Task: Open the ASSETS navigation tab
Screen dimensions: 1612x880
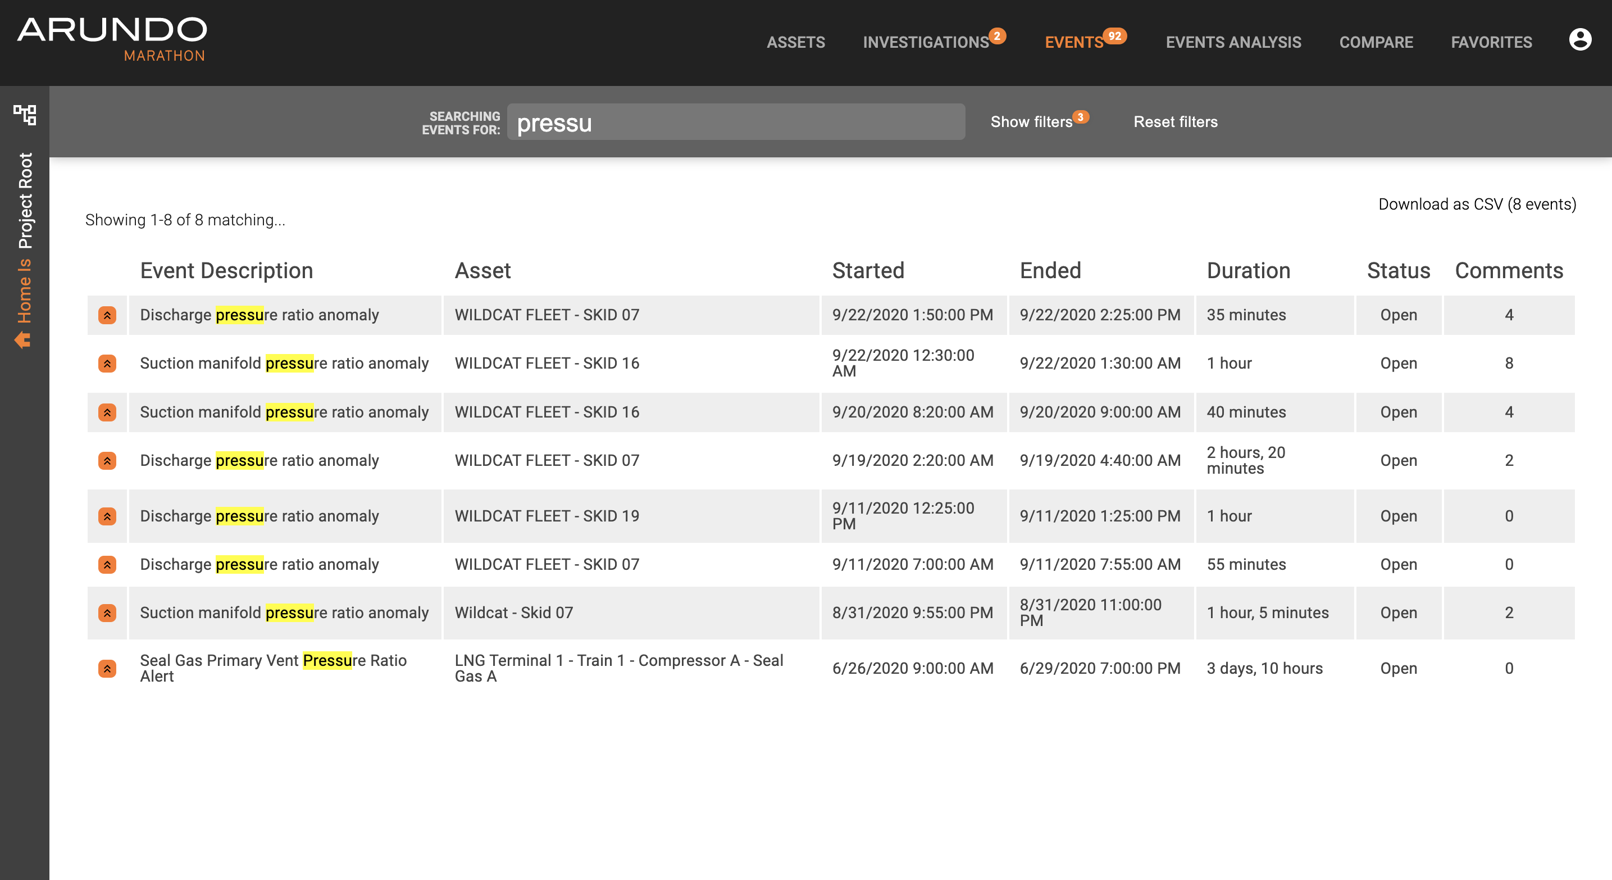Action: coord(796,42)
